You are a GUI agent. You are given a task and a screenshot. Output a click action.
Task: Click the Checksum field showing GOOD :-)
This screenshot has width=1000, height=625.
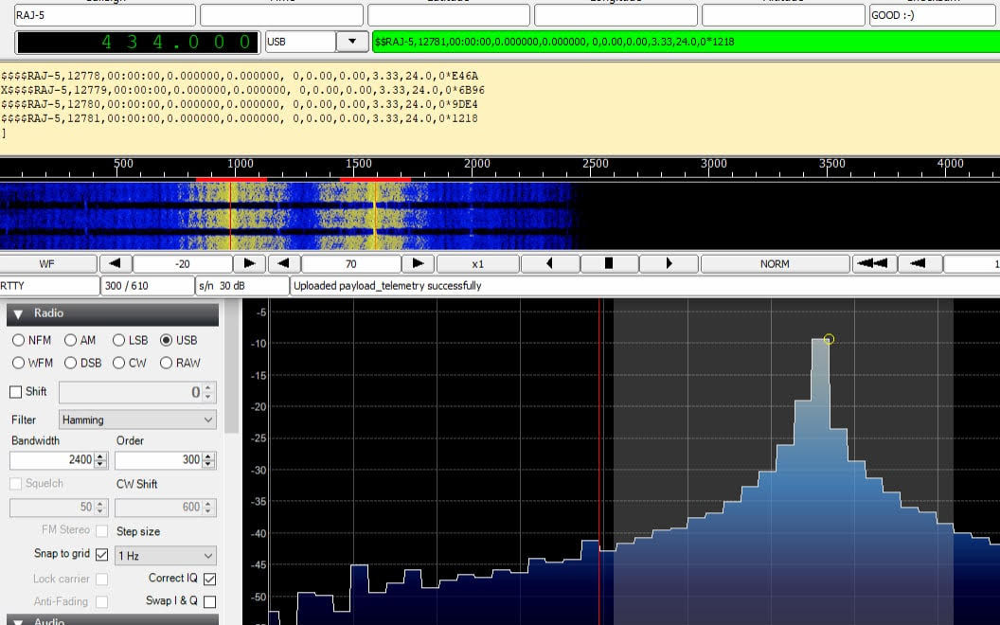[x=935, y=15]
